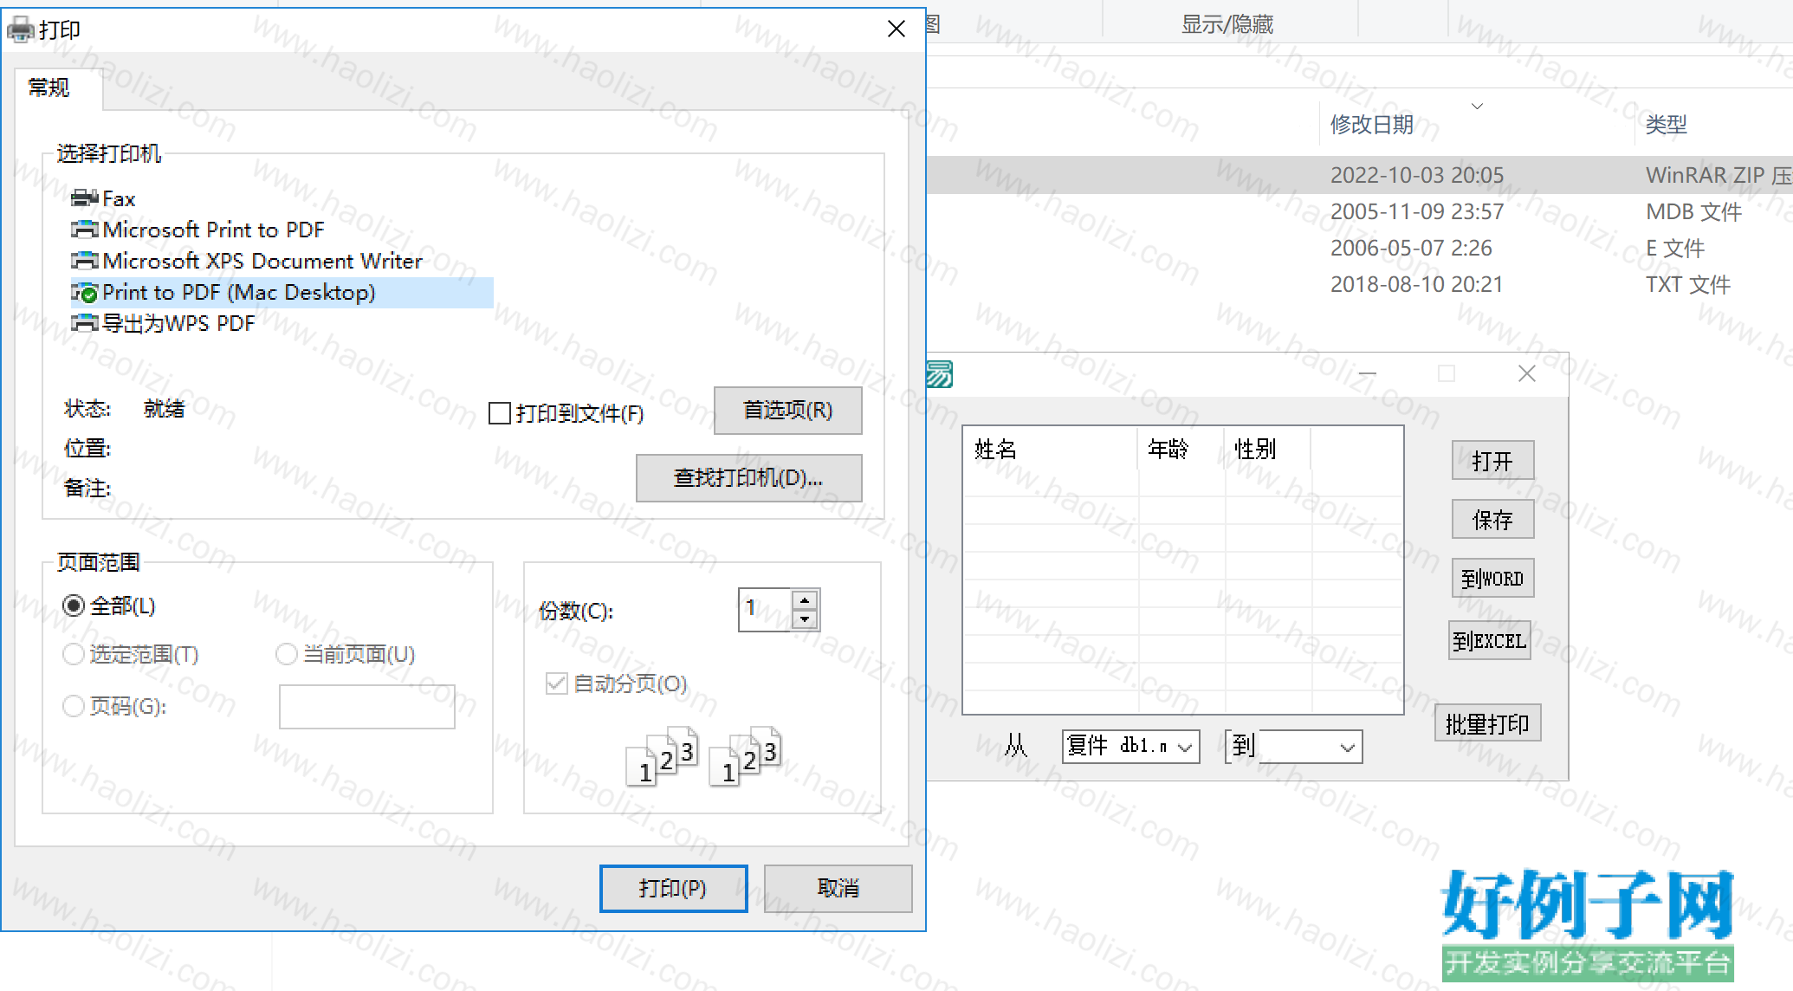1793x991 pixels.
Task: Click the 查找打印机(D)... button
Action: [748, 477]
